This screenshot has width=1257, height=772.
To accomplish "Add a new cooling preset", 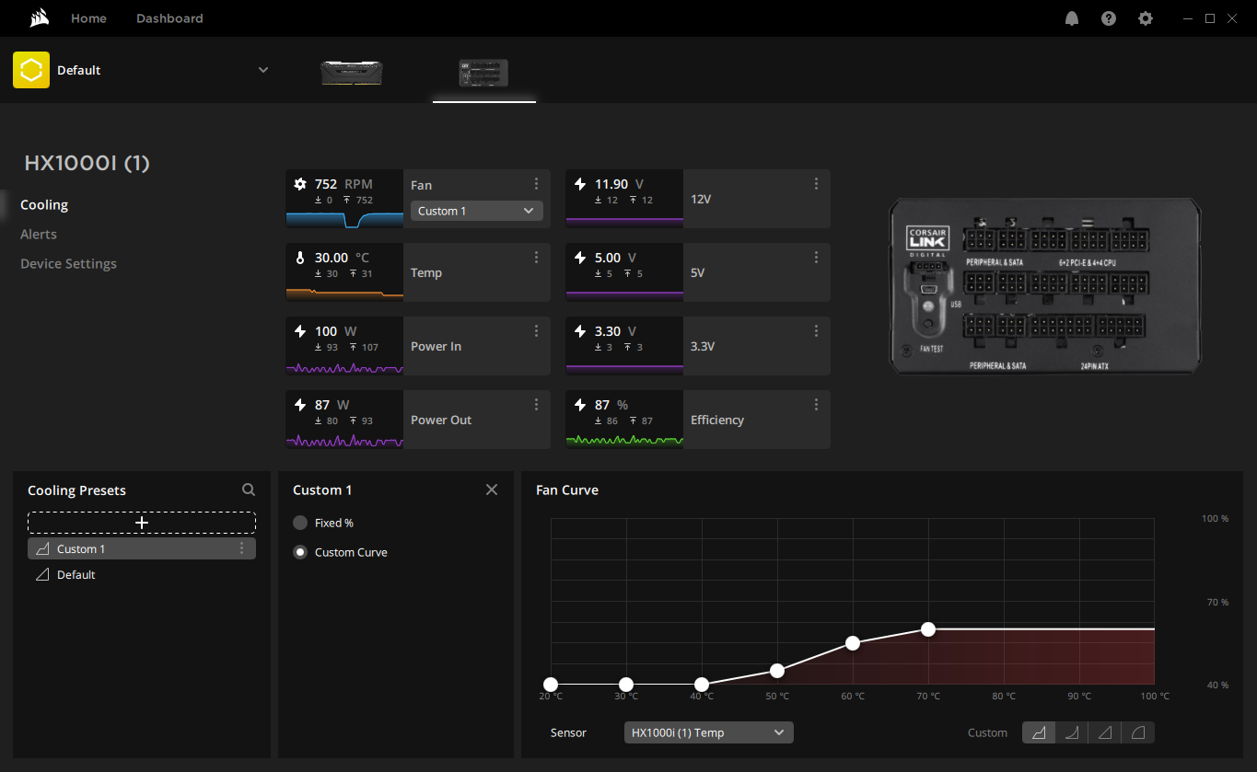I will (142, 523).
